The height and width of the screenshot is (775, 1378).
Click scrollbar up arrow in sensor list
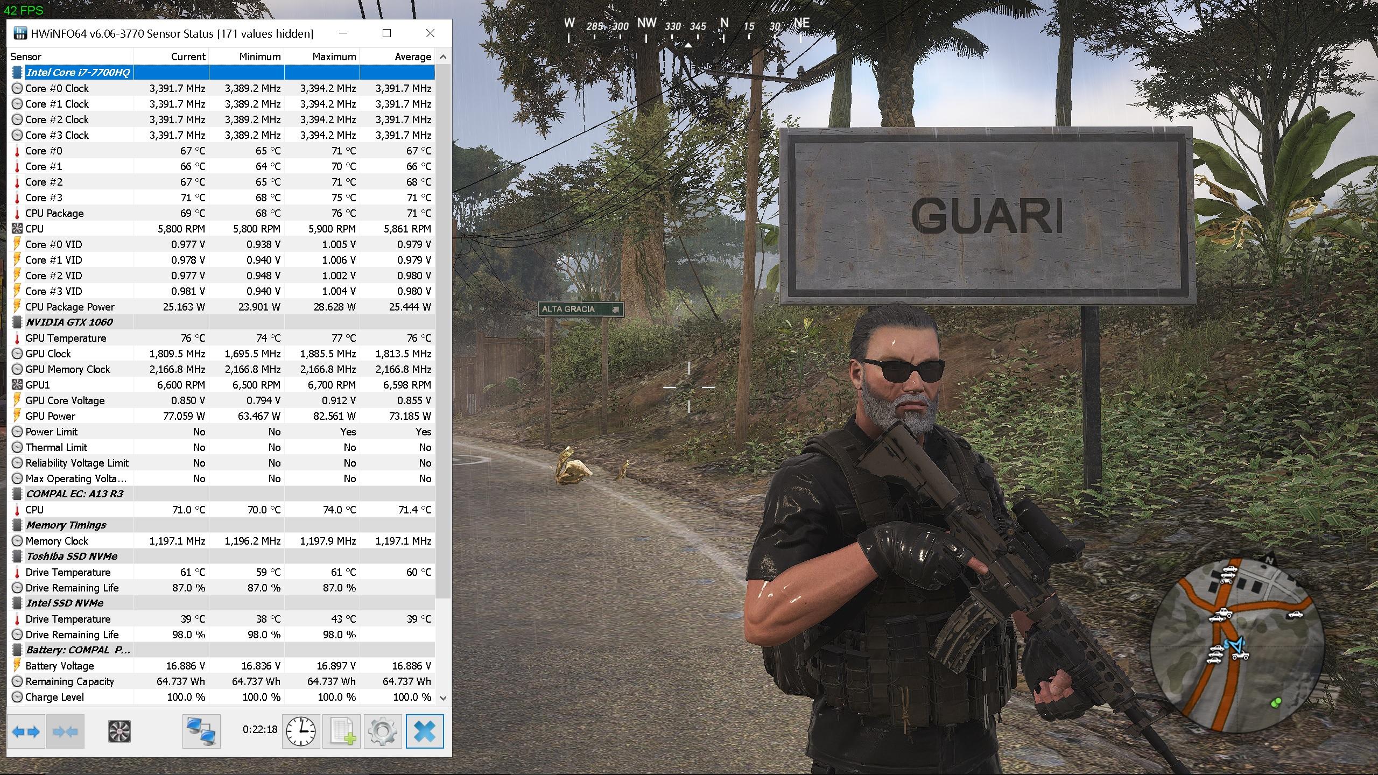(x=443, y=57)
